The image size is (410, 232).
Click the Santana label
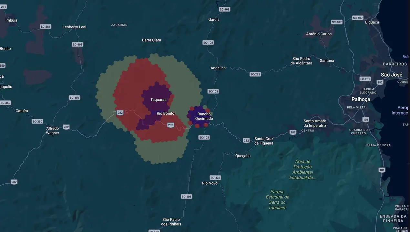(x=327, y=61)
